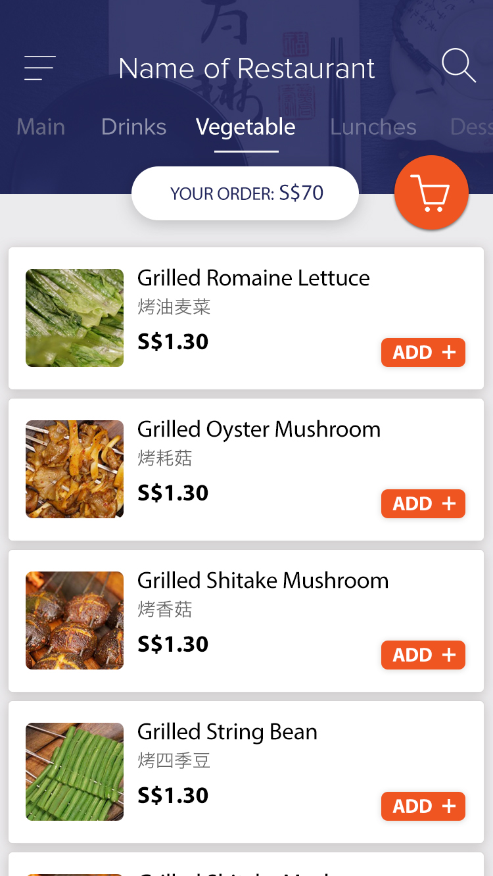Open the Grilled Romaine Lettuce photo
This screenshot has width=493, height=876.
pos(74,318)
